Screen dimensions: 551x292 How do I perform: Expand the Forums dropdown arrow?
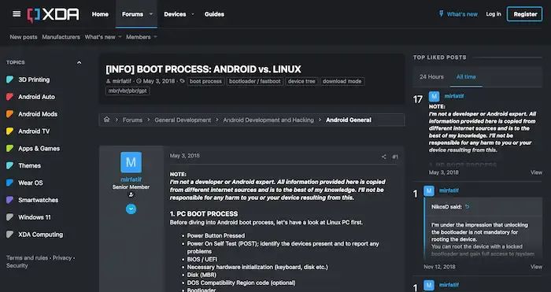point(151,14)
